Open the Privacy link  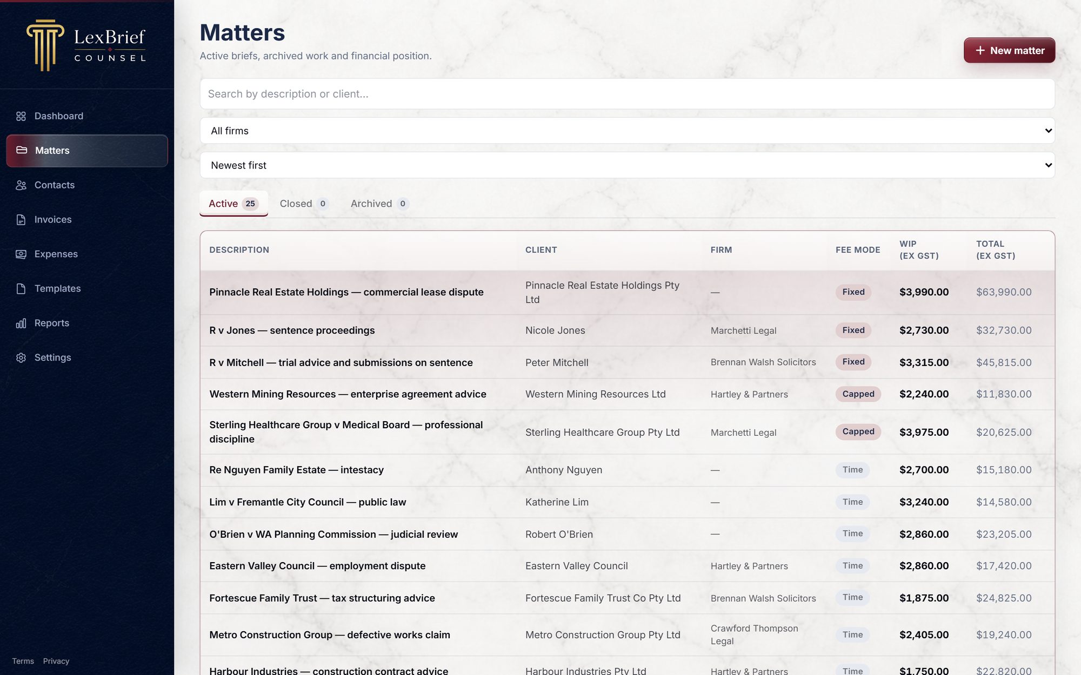pos(56,661)
